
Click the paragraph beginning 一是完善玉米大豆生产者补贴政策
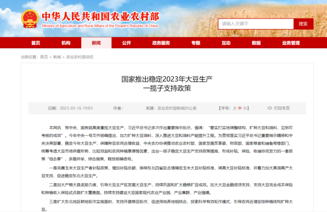tap(167, 172)
